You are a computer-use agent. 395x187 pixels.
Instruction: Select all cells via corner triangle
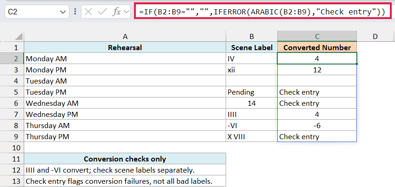coord(19,37)
